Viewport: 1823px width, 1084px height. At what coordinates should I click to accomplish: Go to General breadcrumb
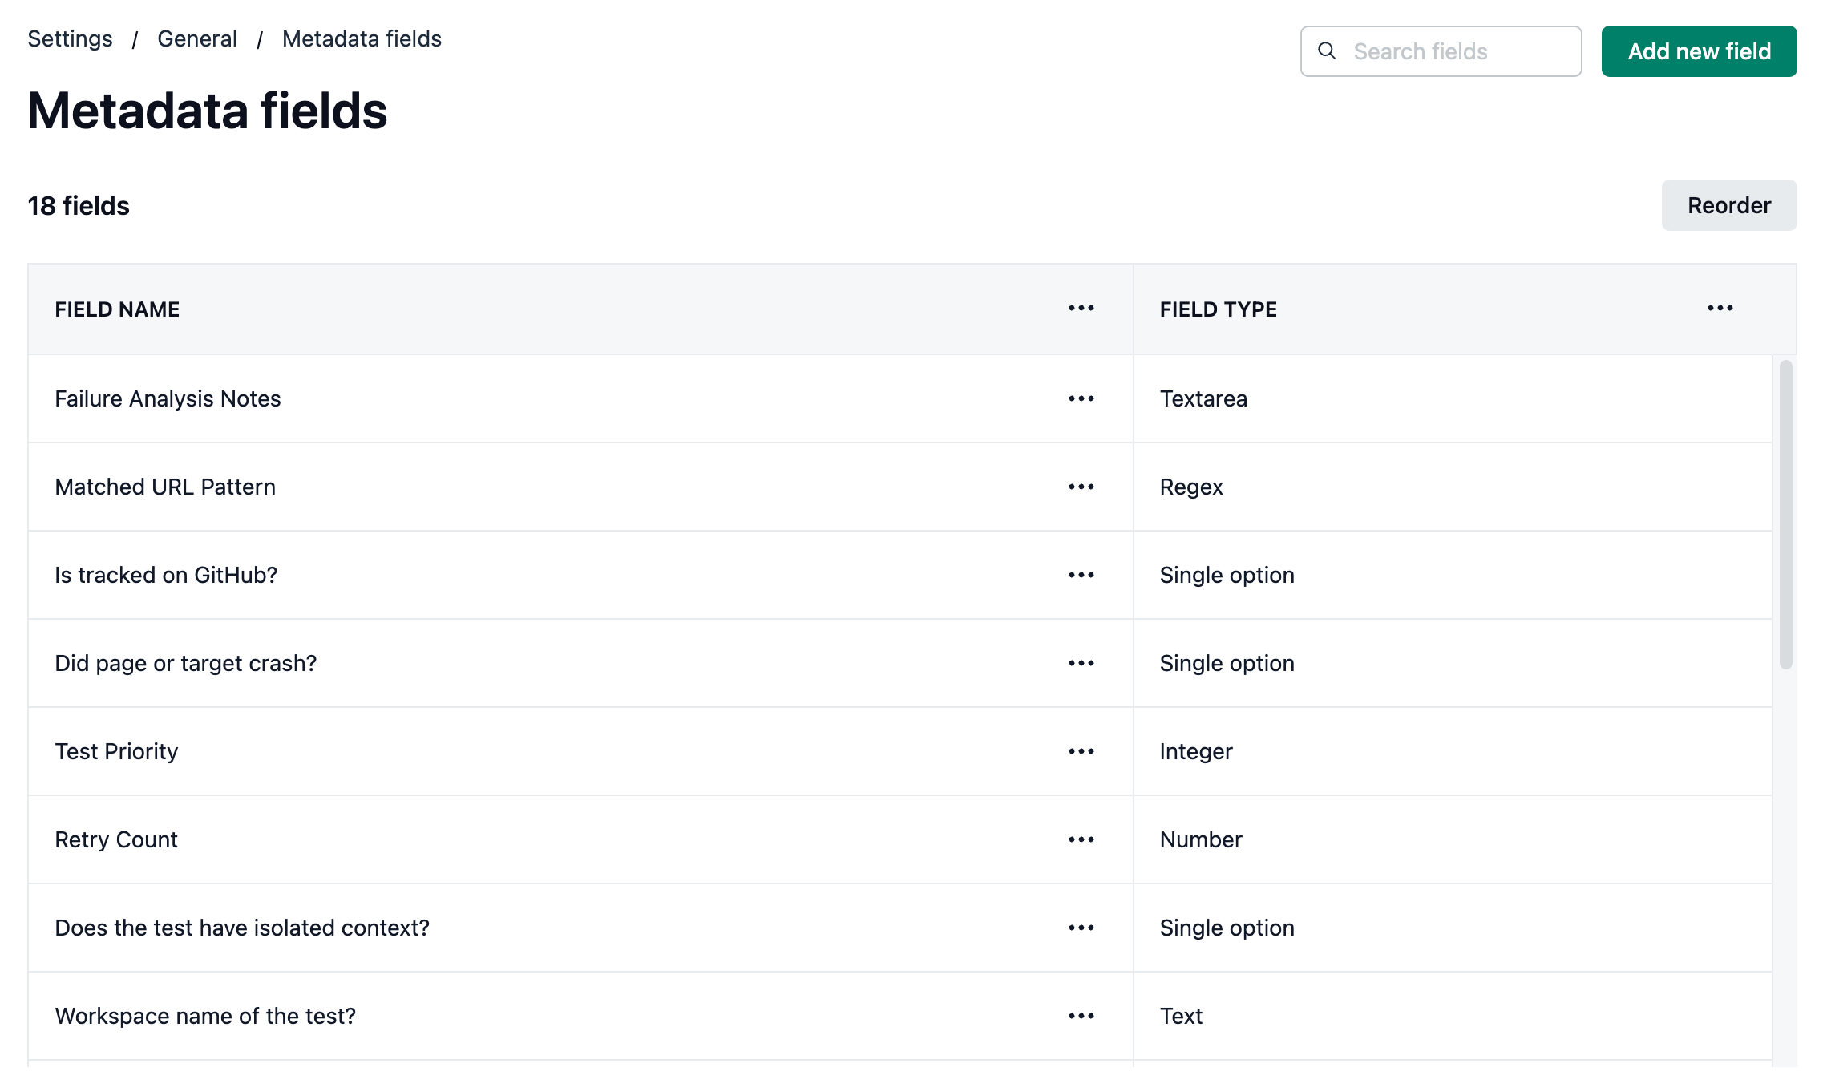pos(197,38)
